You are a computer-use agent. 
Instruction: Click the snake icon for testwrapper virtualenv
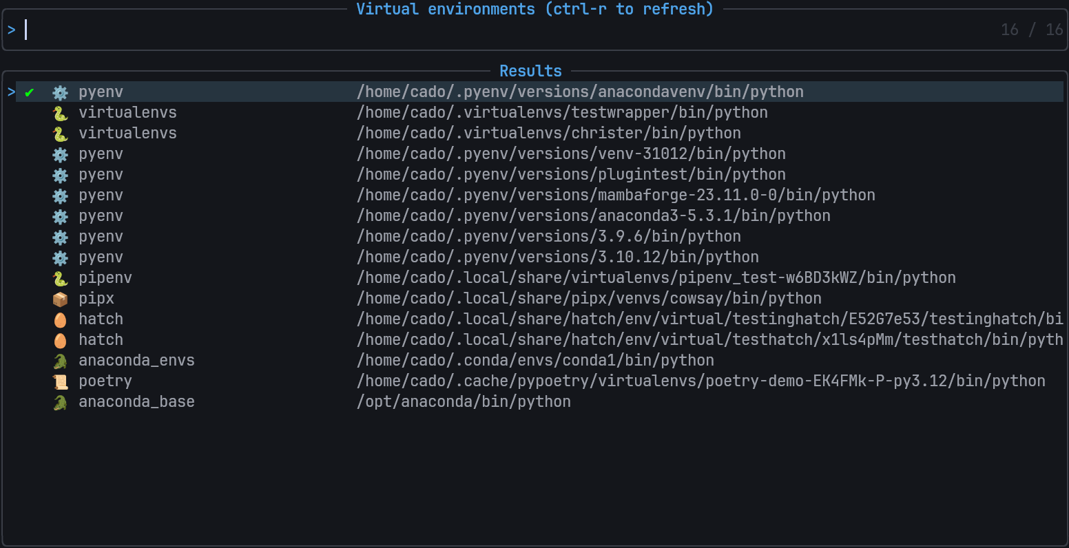(x=61, y=113)
